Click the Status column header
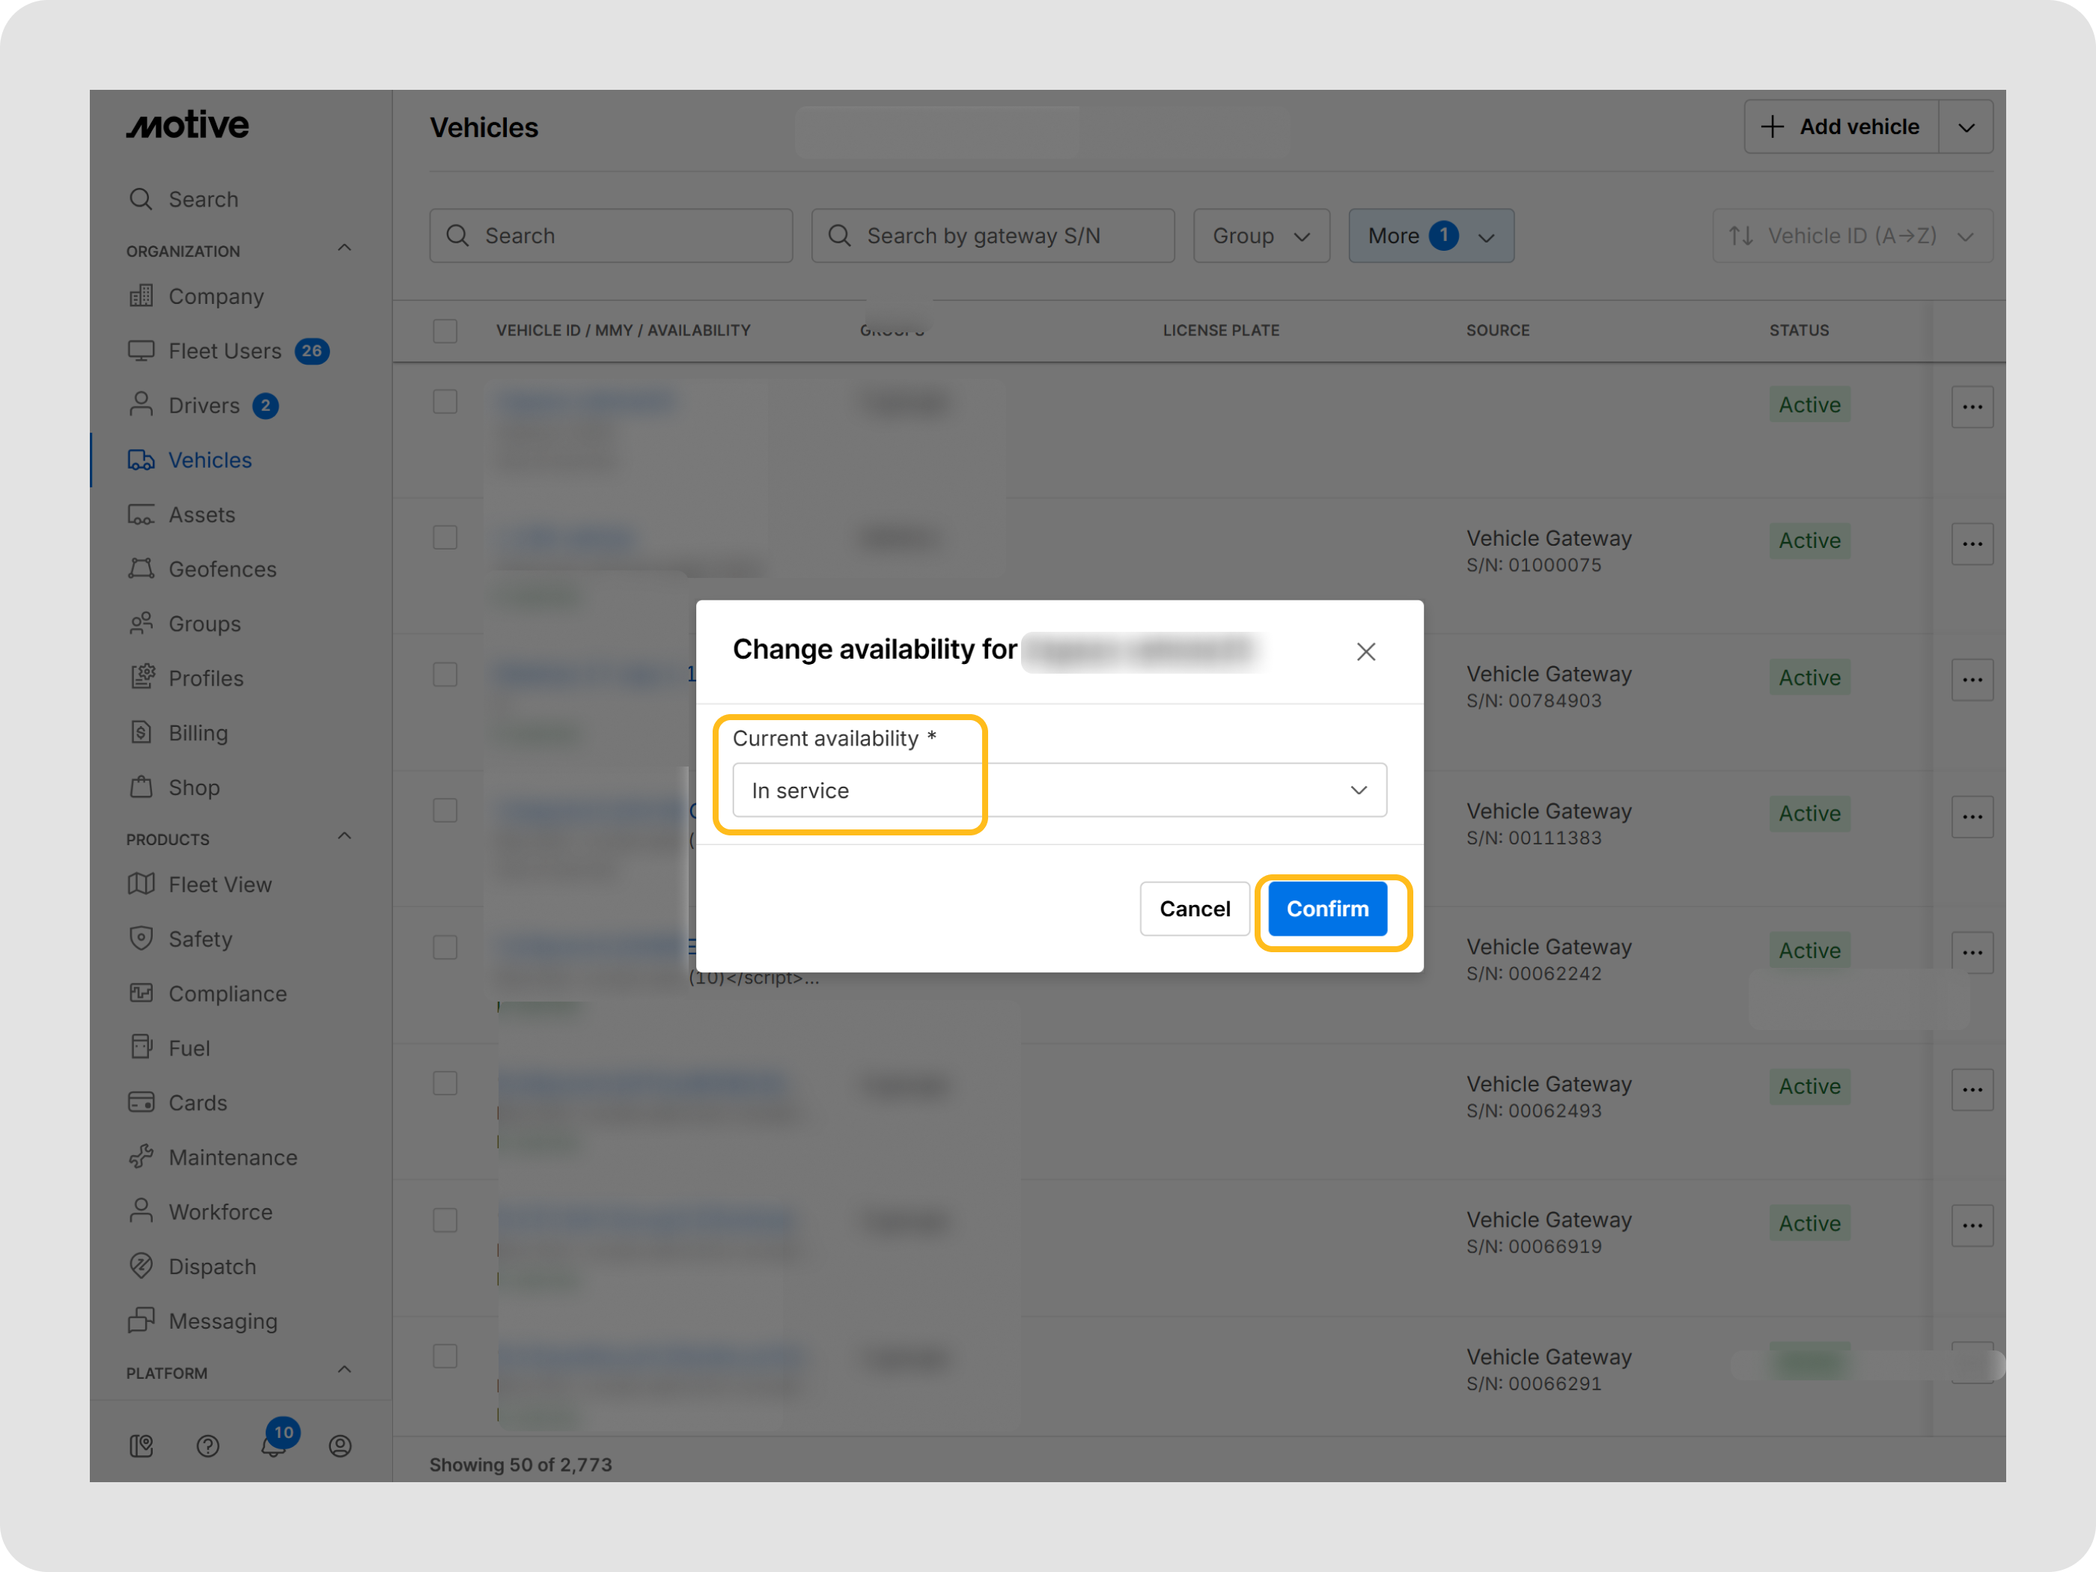The image size is (2096, 1572). pyautogui.click(x=1800, y=331)
